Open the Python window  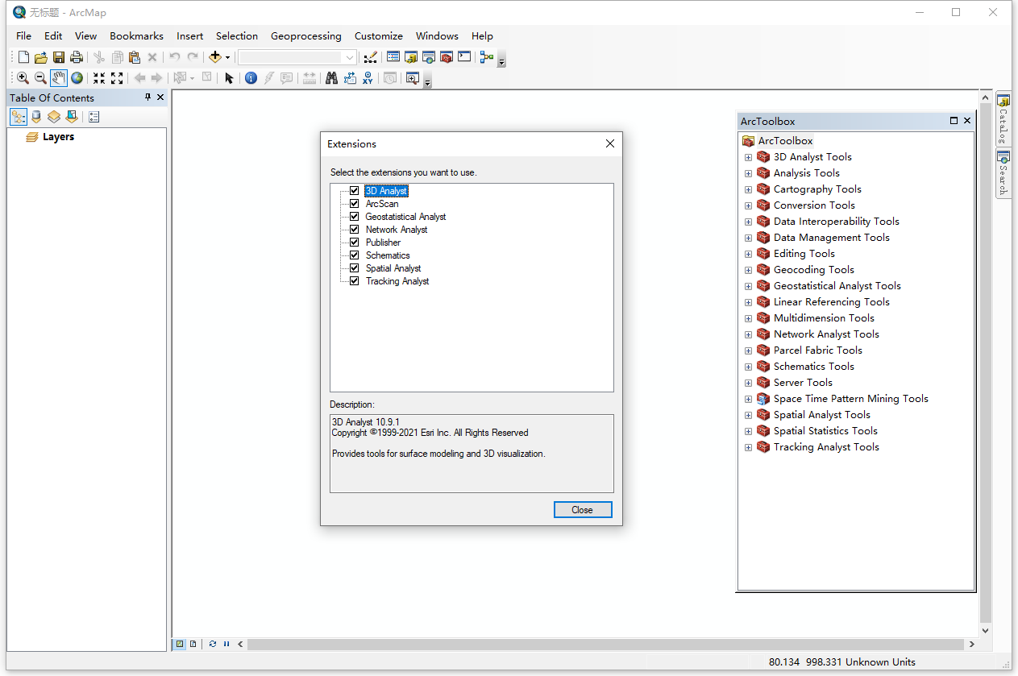pyautogui.click(x=464, y=57)
